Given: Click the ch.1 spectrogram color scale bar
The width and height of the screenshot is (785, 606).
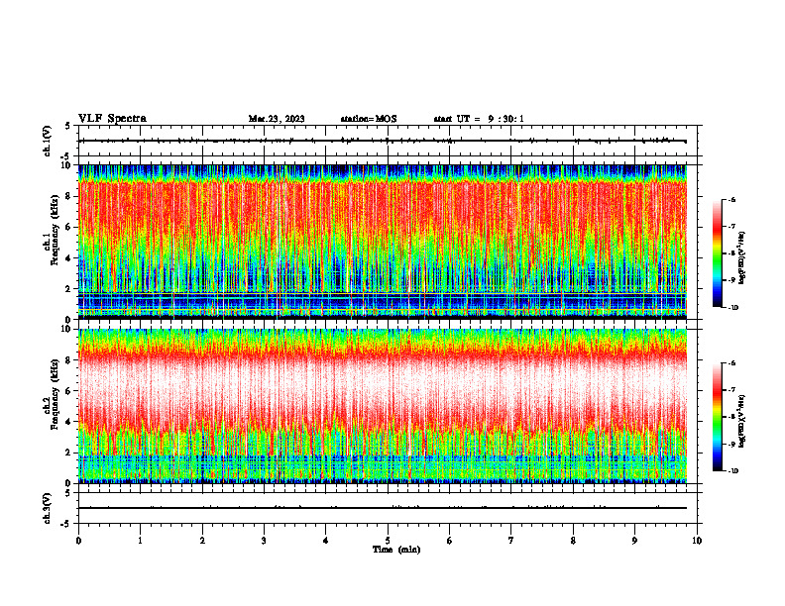Looking at the screenshot, I should [717, 253].
